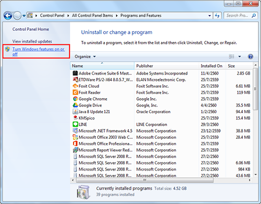Sort by Installed On column header
The width and height of the screenshot is (261, 204).
pyautogui.click(x=212, y=66)
